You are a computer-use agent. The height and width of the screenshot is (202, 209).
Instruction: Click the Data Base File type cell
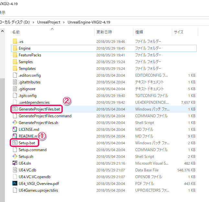pos(147,170)
